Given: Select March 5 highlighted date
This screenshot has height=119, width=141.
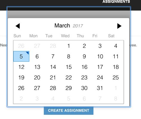Looking at the screenshot, I should tap(21, 56).
